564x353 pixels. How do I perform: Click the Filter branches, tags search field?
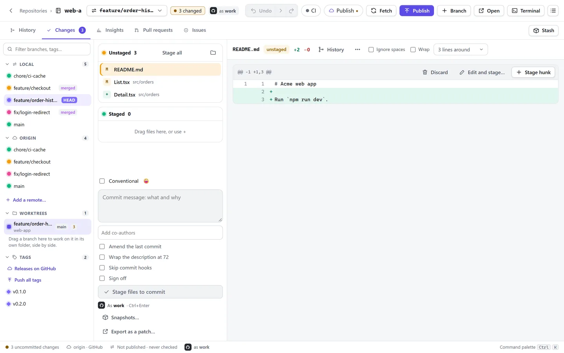pyautogui.click(x=47, y=49)
